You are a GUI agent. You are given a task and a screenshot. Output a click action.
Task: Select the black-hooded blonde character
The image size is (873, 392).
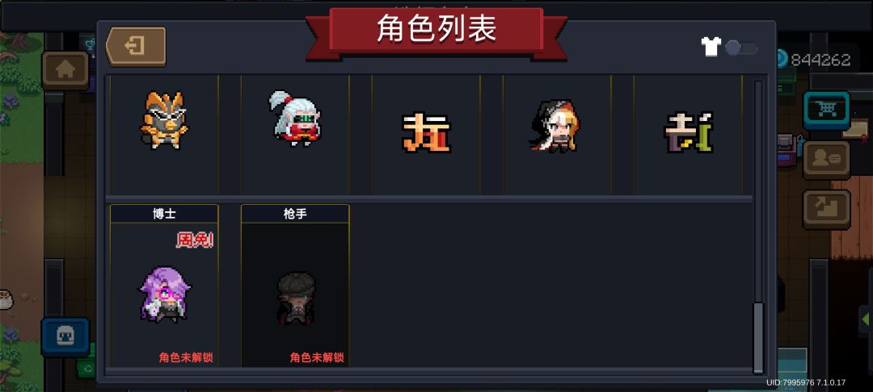point(554,127)
